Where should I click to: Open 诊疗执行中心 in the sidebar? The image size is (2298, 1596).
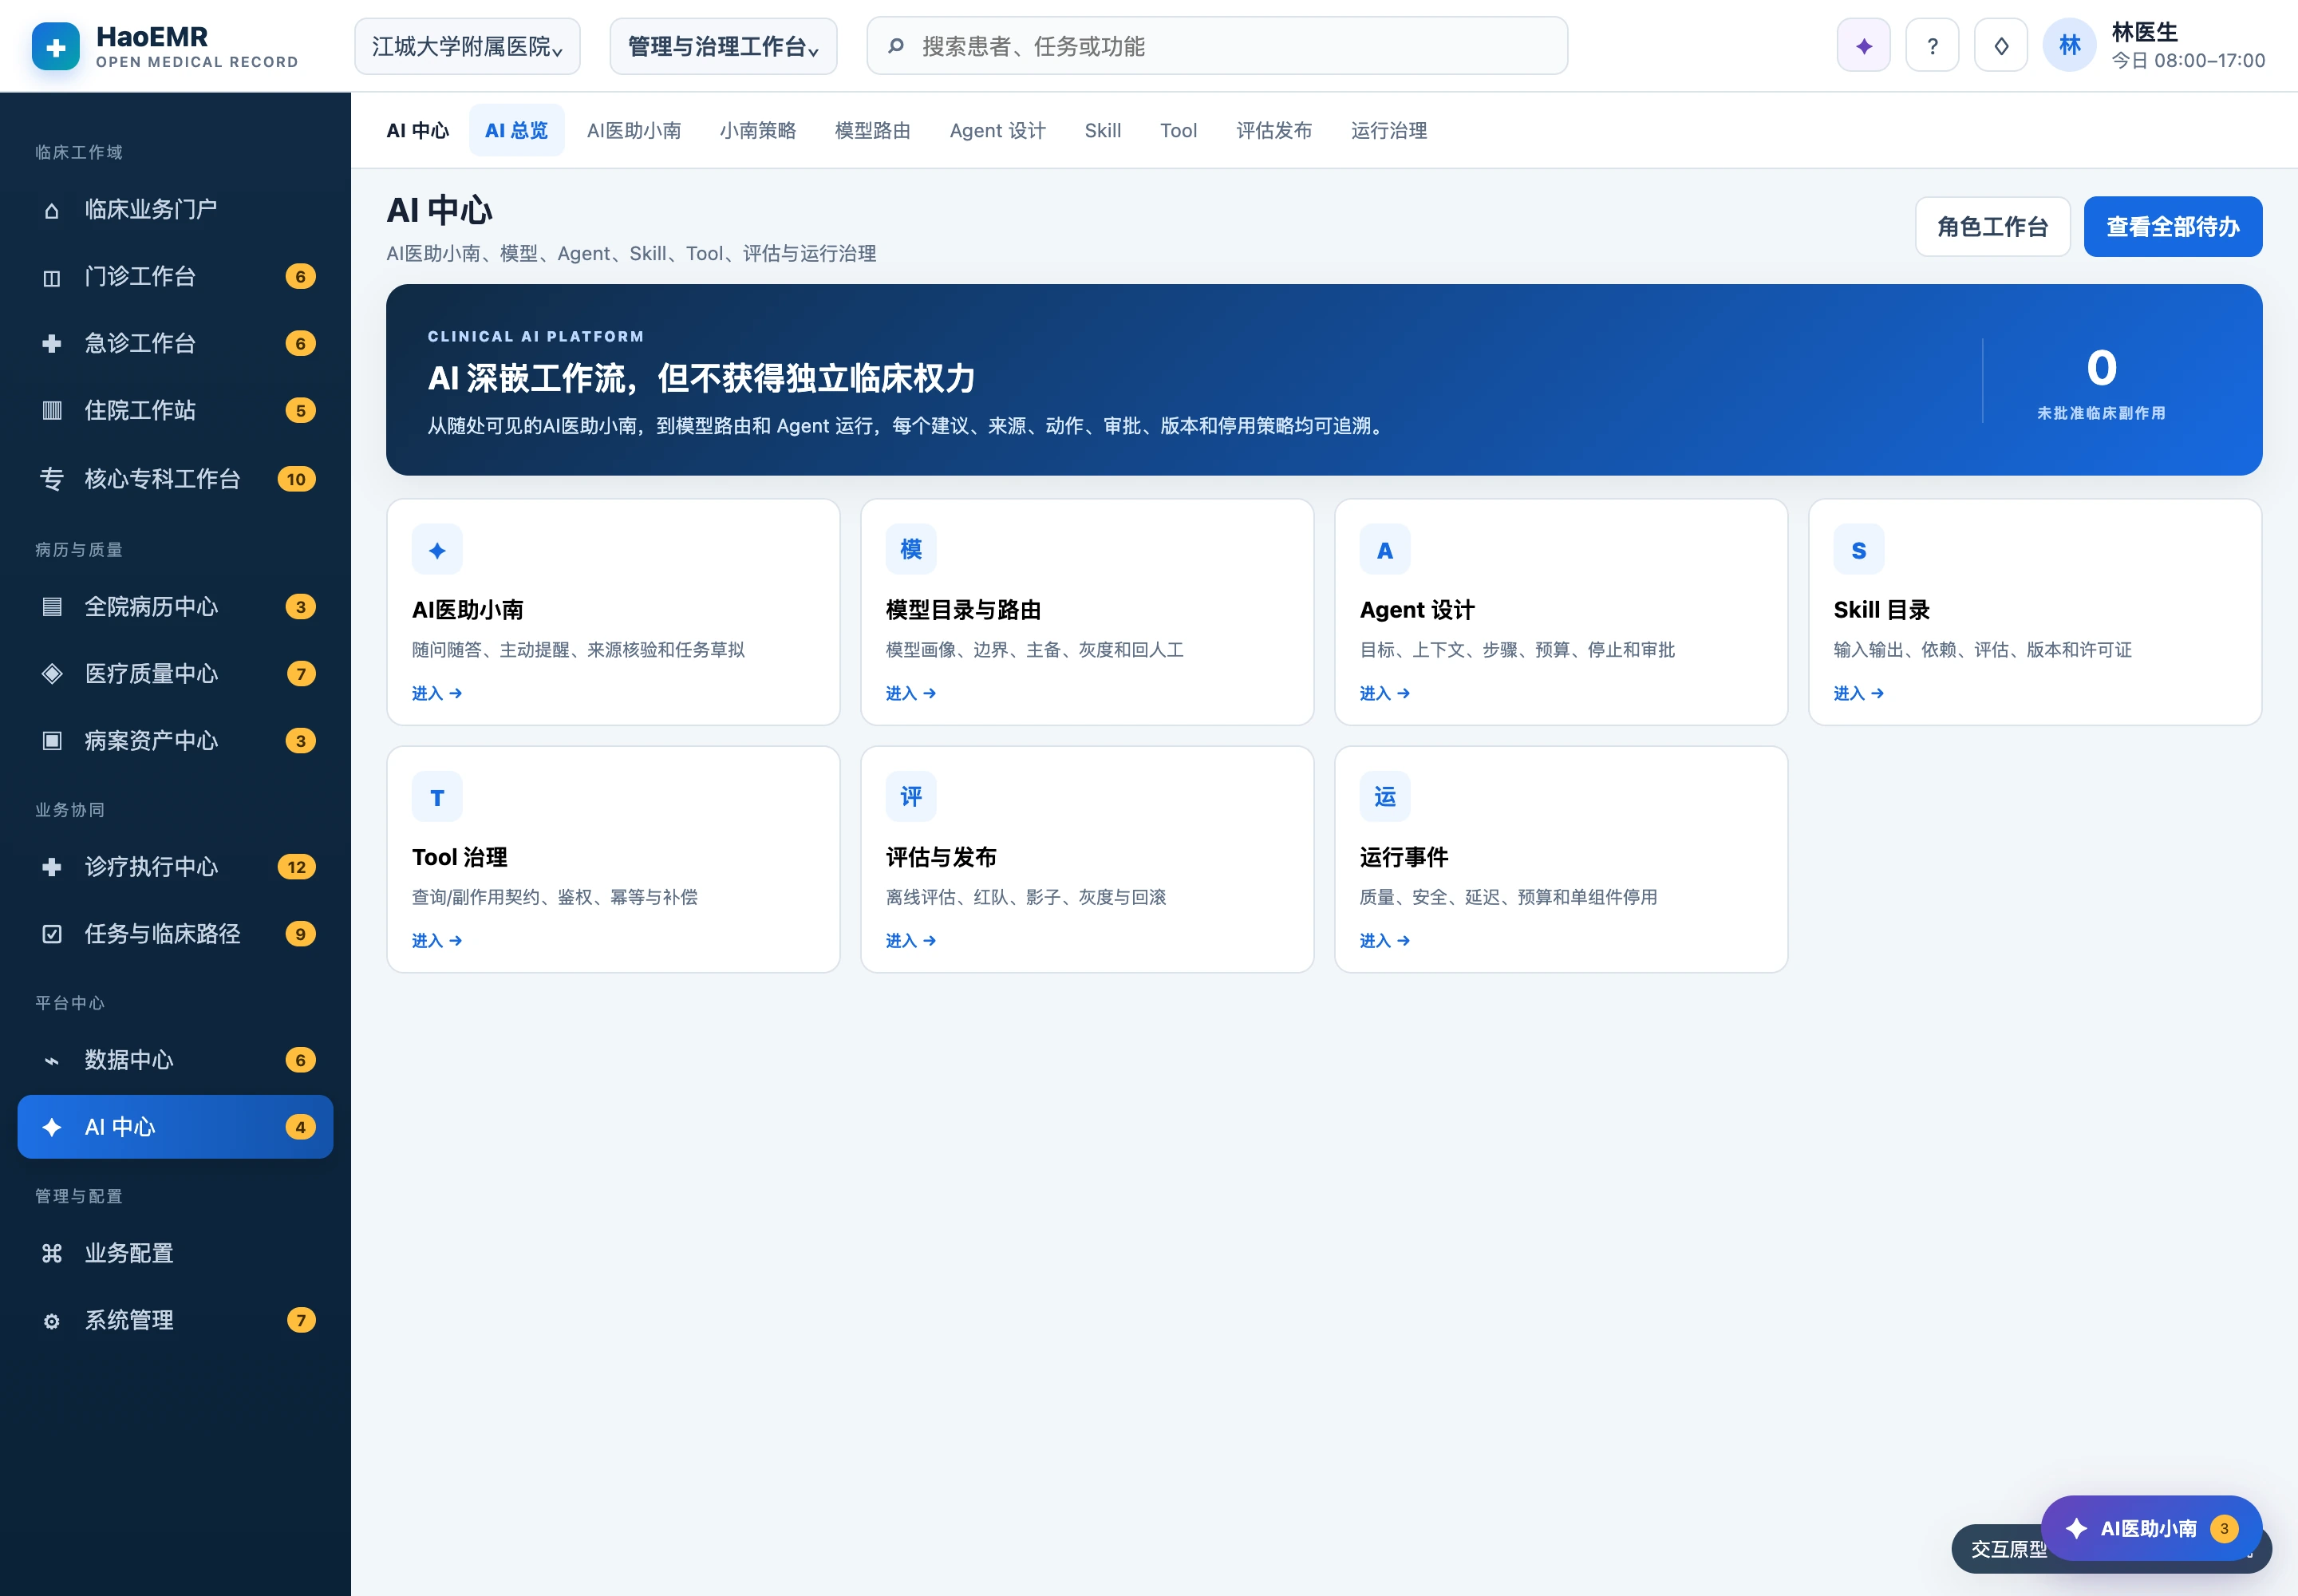(x=175, y=867)
